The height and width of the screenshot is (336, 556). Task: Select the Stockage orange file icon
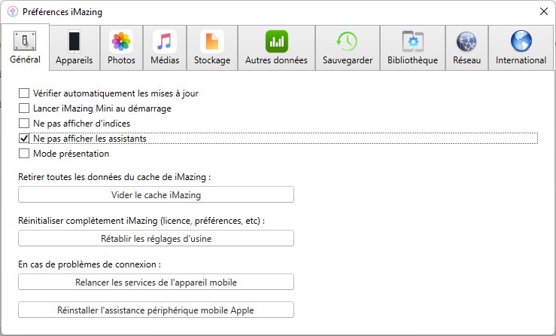[212, 41]
